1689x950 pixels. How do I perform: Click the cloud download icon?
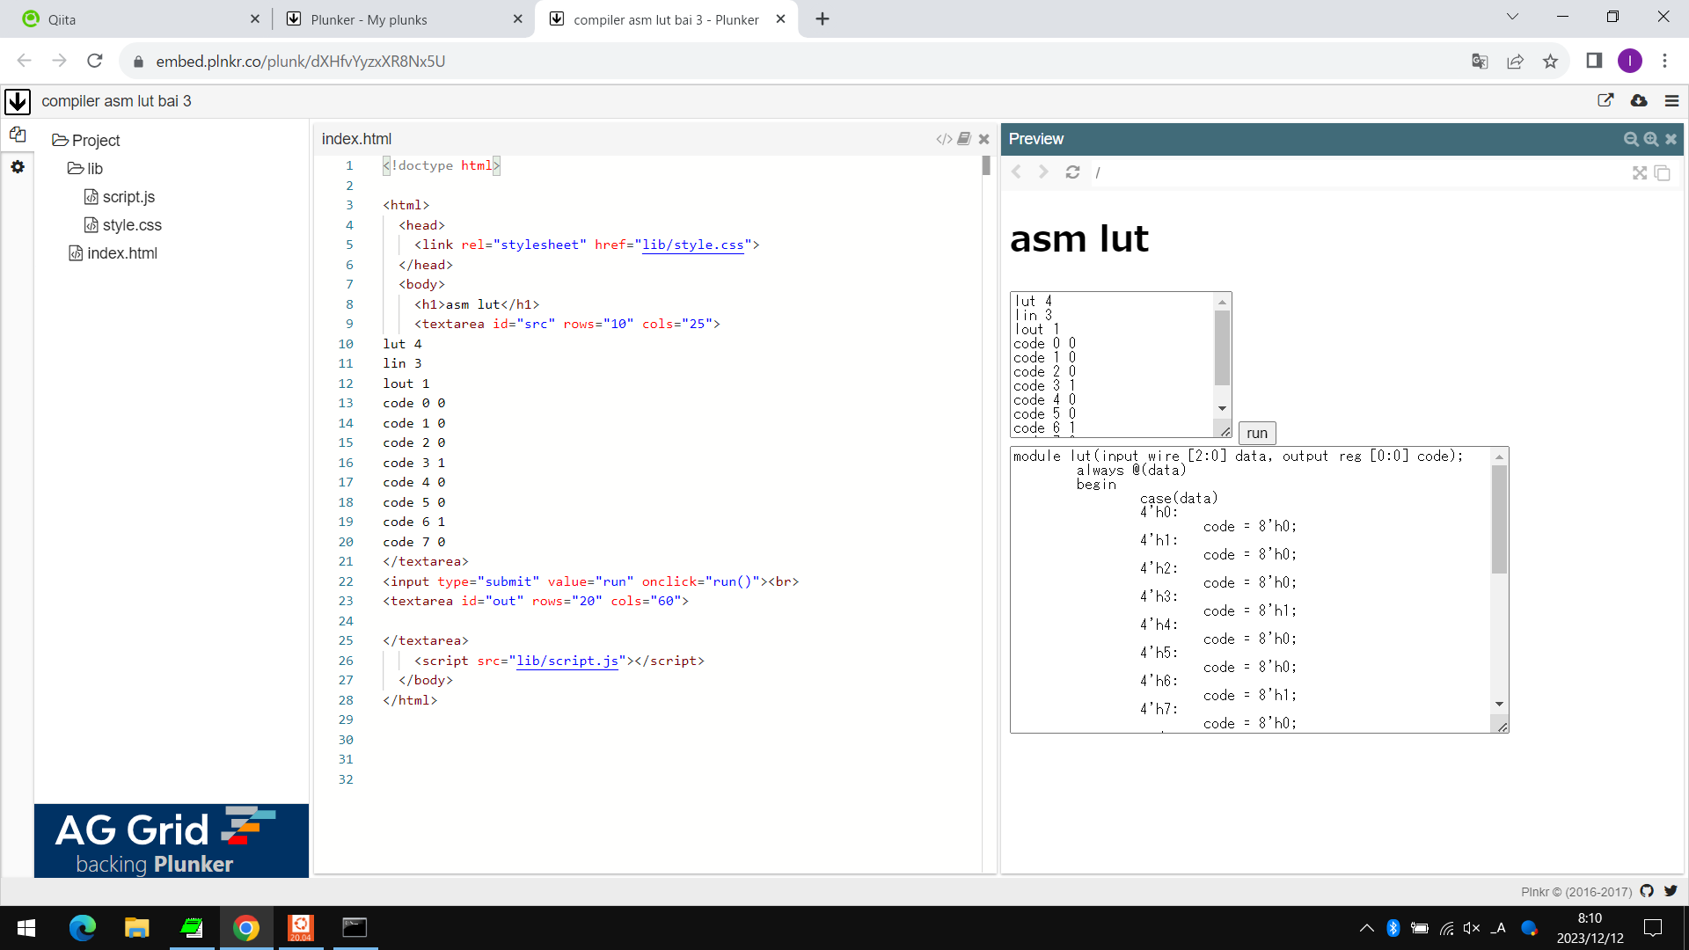coord(1639,100)
